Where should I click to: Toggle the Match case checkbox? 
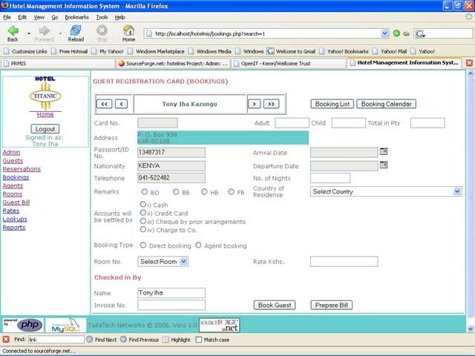tap(198, 340)
